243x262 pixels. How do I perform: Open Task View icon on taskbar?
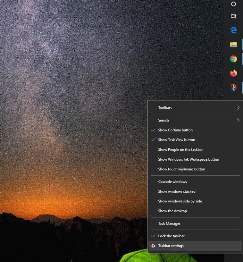[x=233, y=16]
